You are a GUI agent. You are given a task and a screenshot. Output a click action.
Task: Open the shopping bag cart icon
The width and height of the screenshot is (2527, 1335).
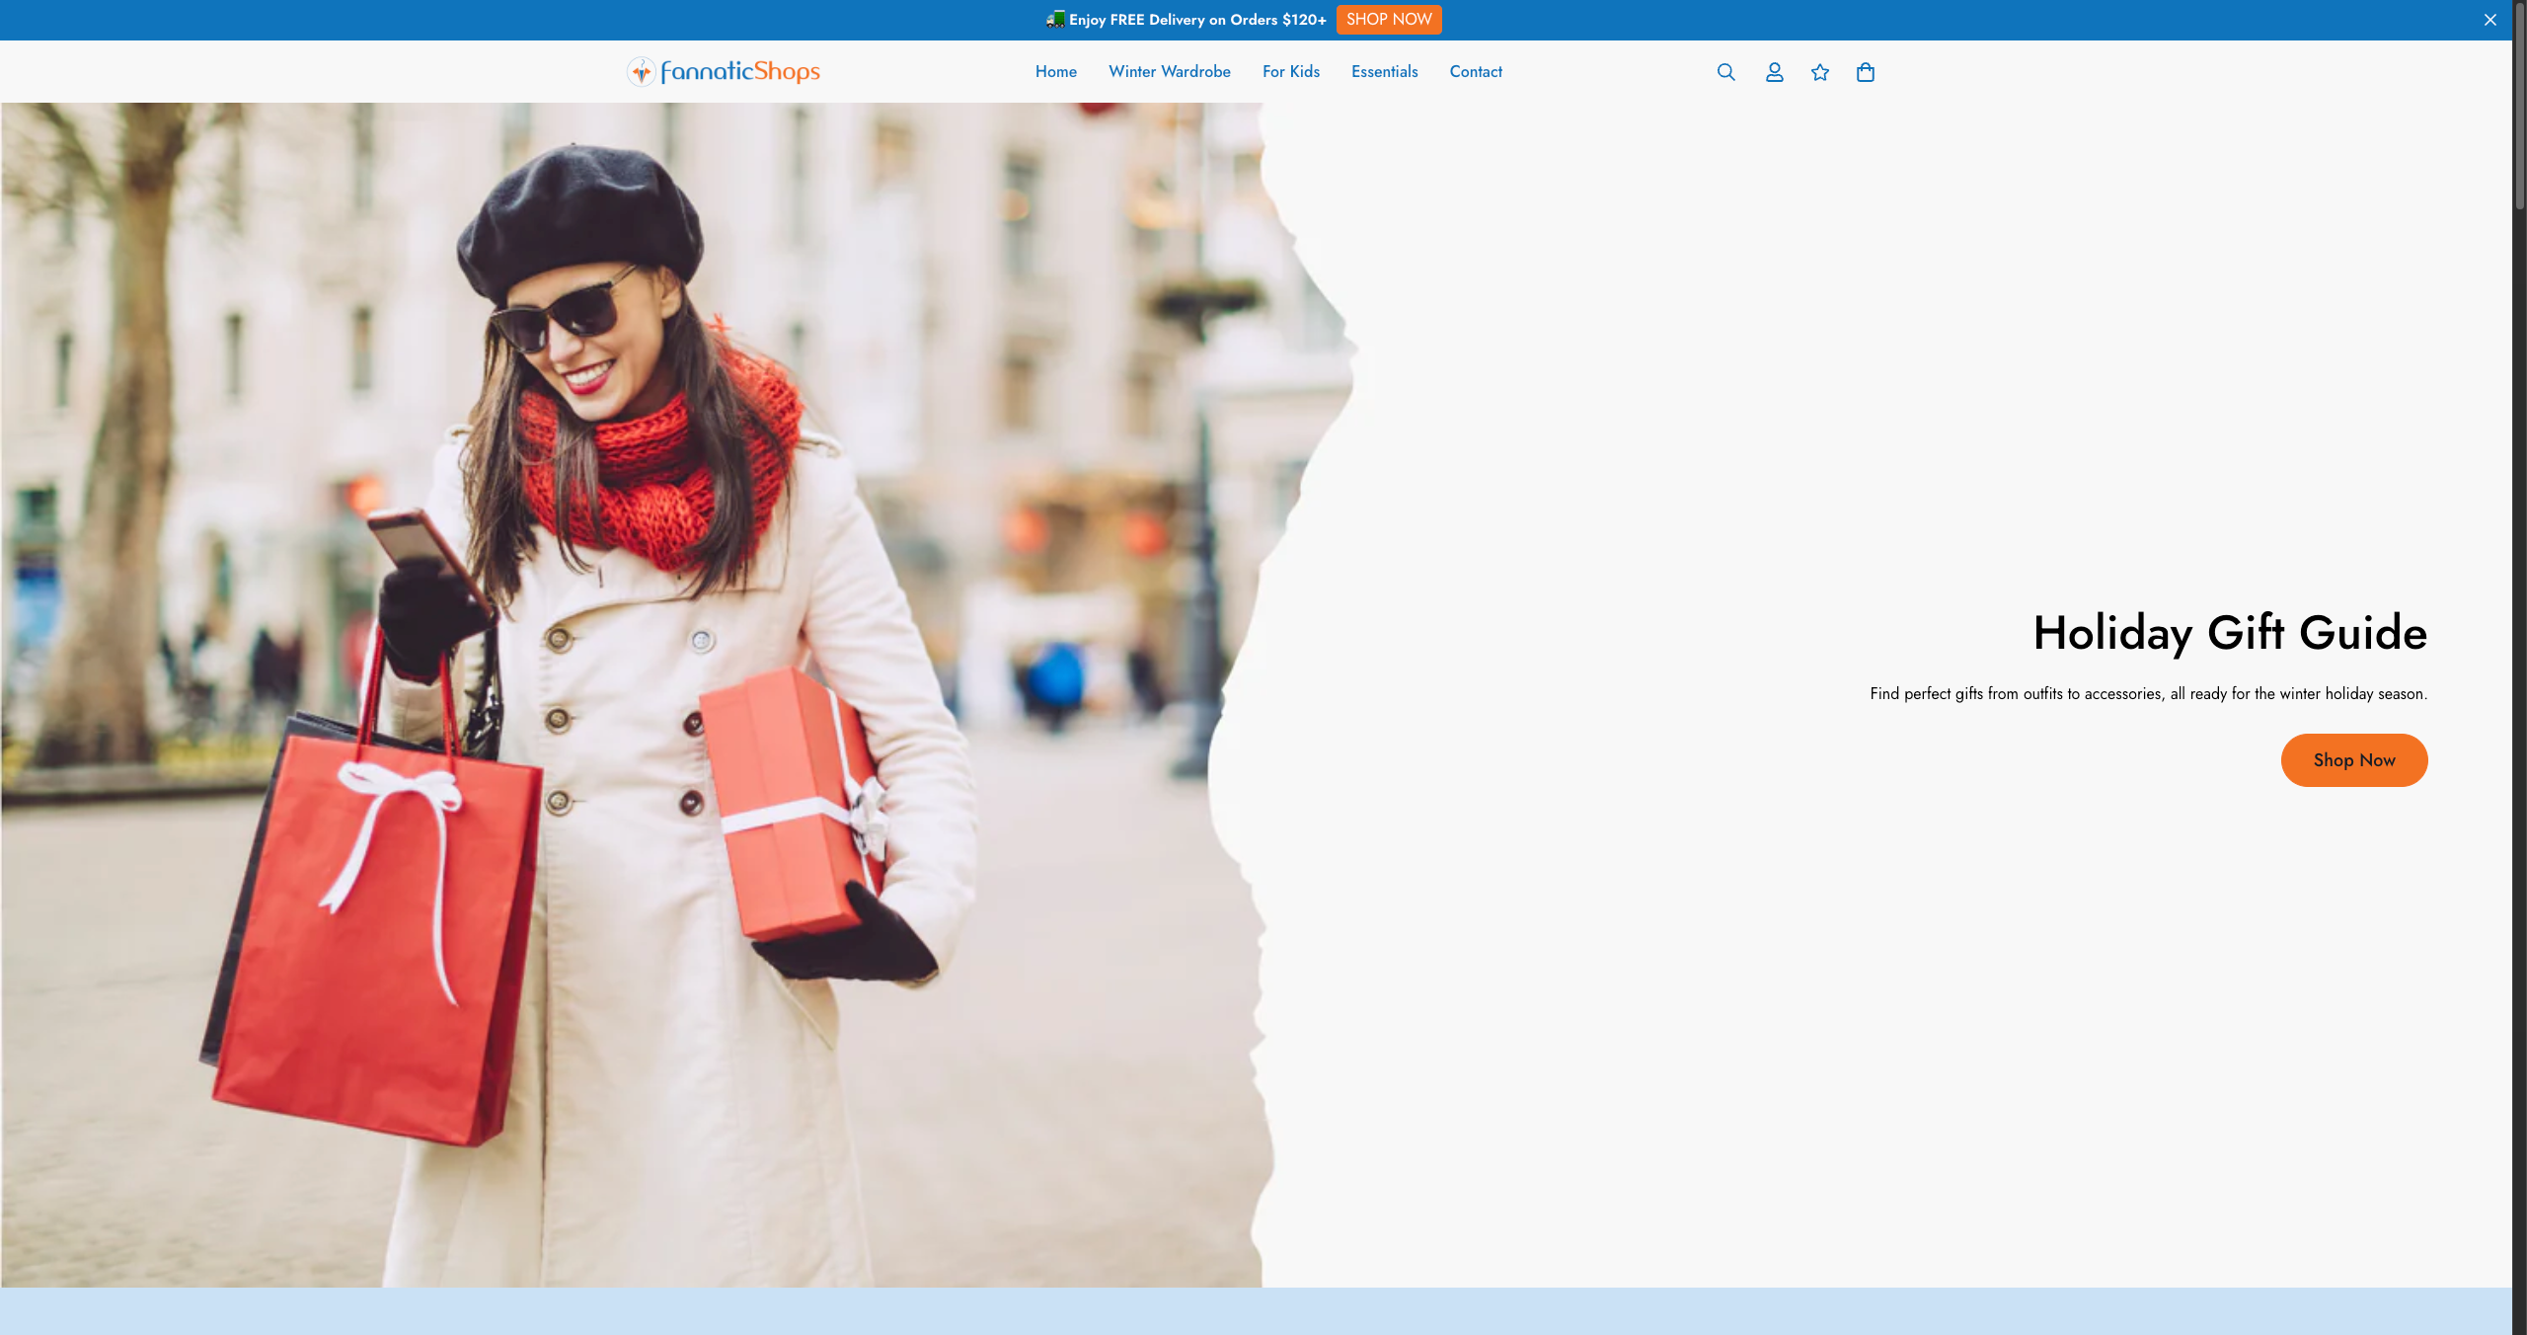(x=1865, y=72)
